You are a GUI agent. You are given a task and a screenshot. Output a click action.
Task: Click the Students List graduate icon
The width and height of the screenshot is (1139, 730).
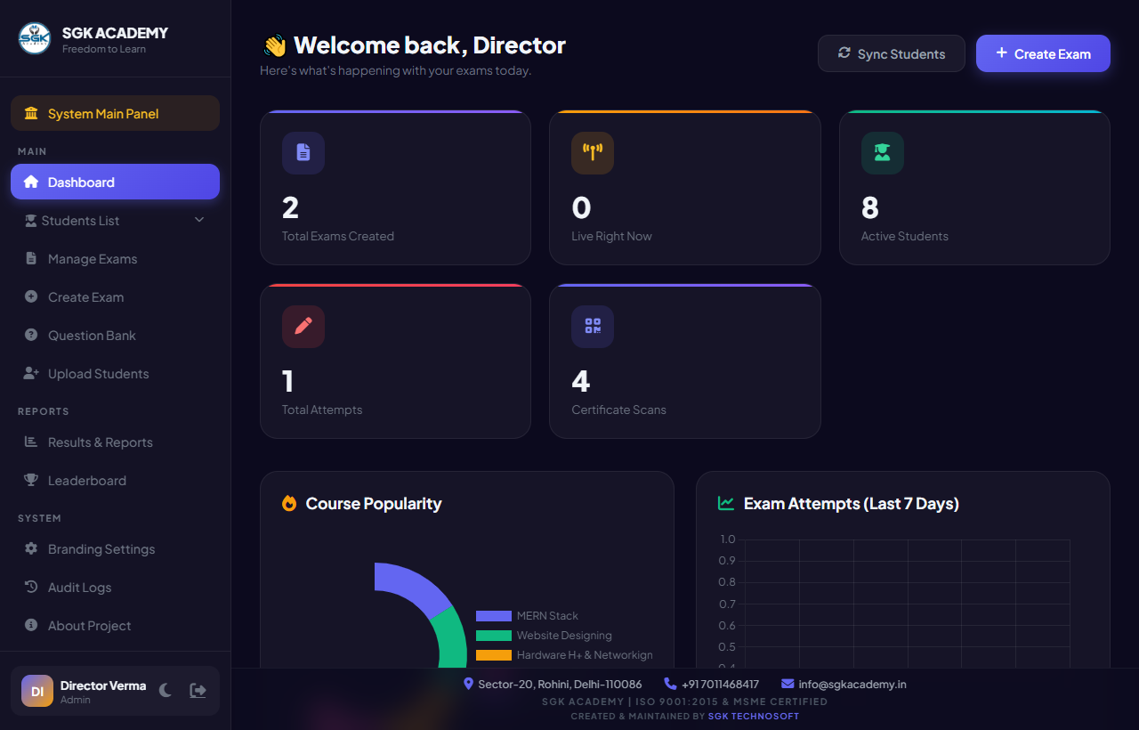click(x=31, y=220)
